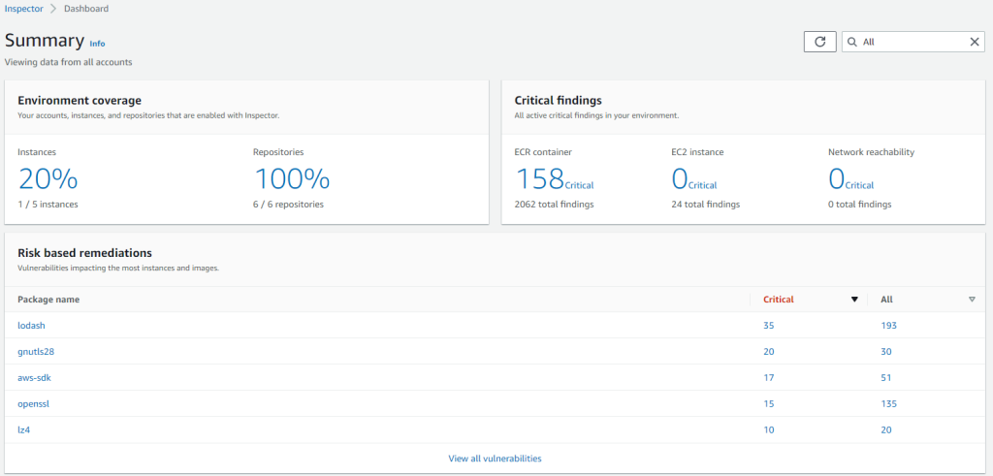Select the aws-sdk package
The image size is (993, 476).
click(34, 377)
